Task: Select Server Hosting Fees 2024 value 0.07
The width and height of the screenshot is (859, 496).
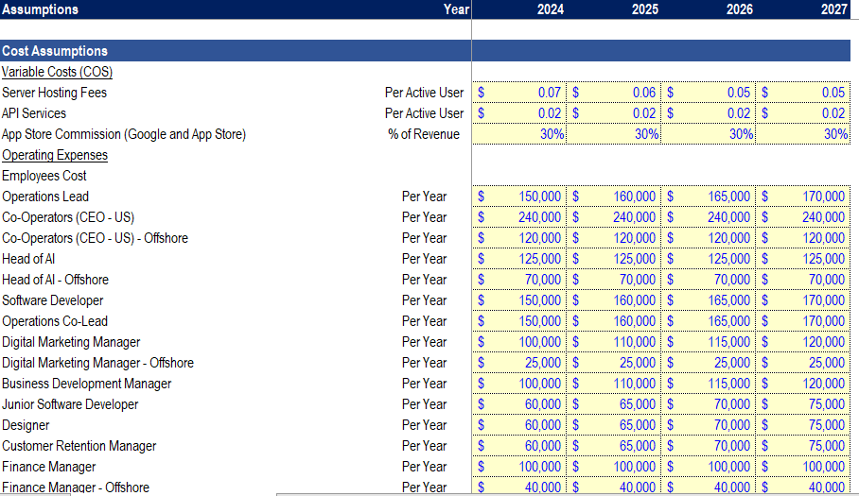Action: [x=518, y=93]
